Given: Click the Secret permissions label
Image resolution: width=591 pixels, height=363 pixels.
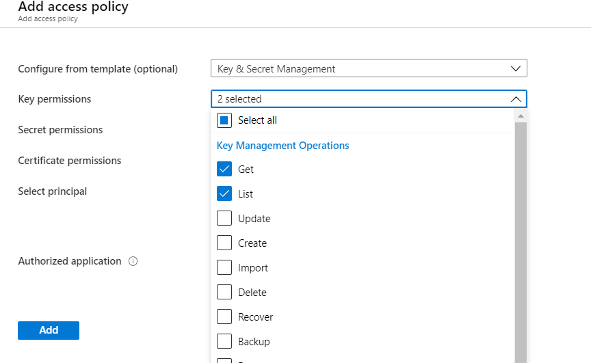Looking at the screenshot, I should 60,129.
